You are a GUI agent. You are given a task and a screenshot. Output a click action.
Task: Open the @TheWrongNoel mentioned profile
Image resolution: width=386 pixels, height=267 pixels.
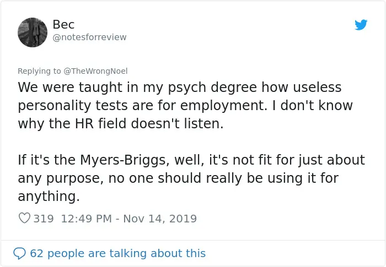(x=95, y=71)
